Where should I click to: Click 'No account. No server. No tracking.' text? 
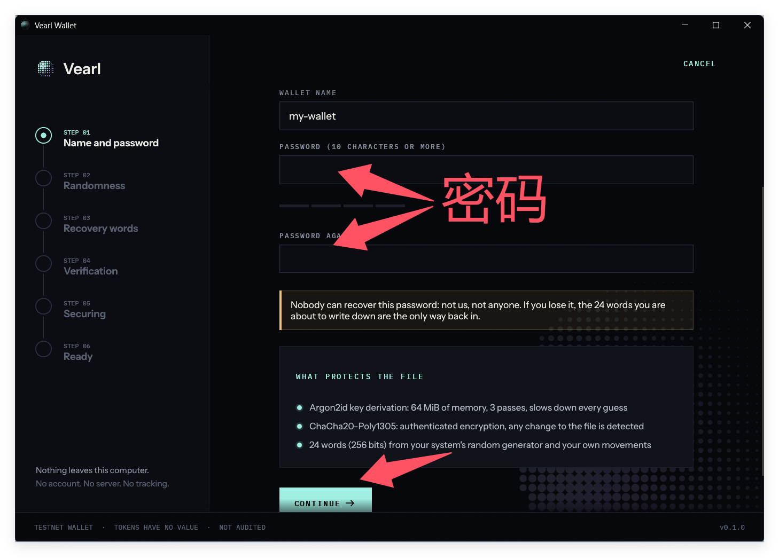[x=103, y=484]
